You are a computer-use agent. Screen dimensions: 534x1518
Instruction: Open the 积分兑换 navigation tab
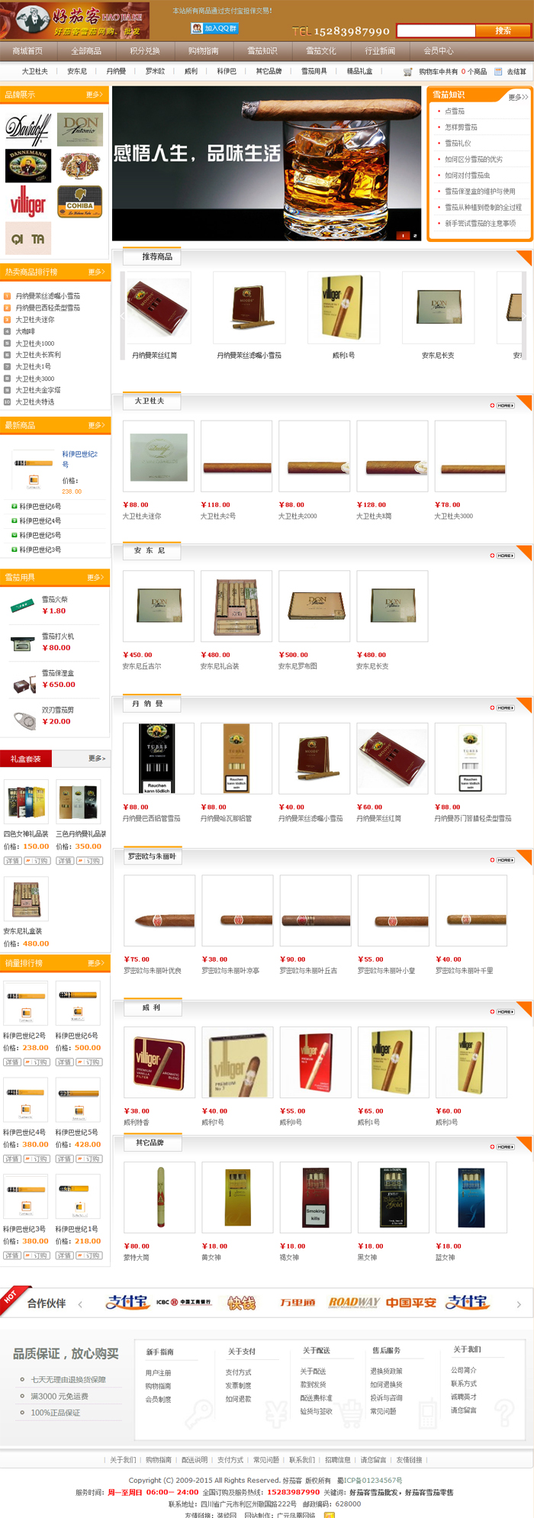[145, 51]
